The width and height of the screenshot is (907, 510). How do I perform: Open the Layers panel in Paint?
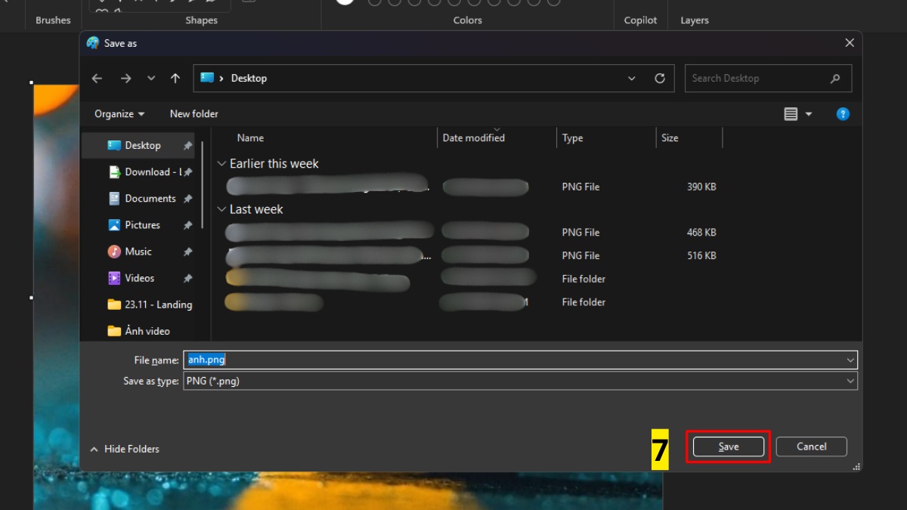694,20
